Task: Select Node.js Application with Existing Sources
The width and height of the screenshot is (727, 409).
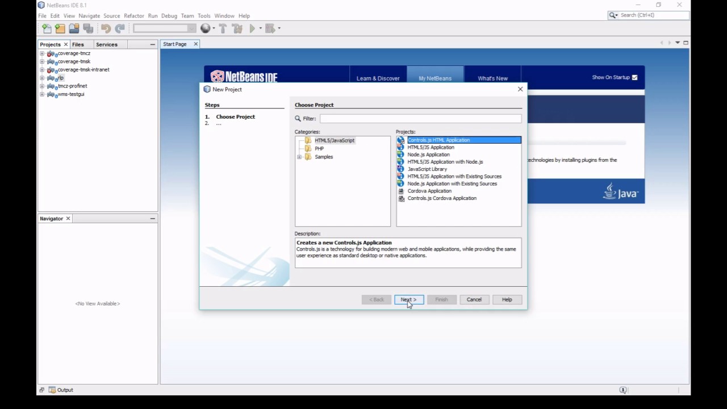Action: [x=452, y=183]
